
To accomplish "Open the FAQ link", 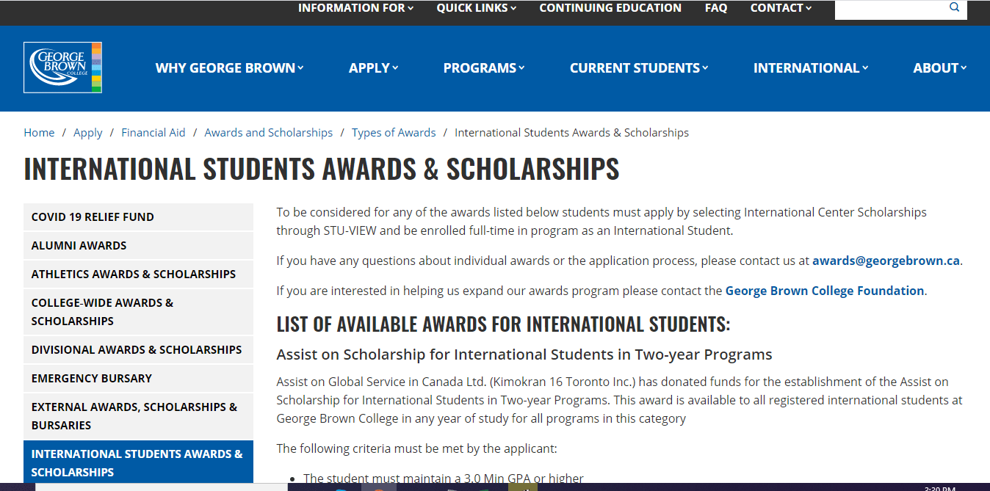I will 716,8.
